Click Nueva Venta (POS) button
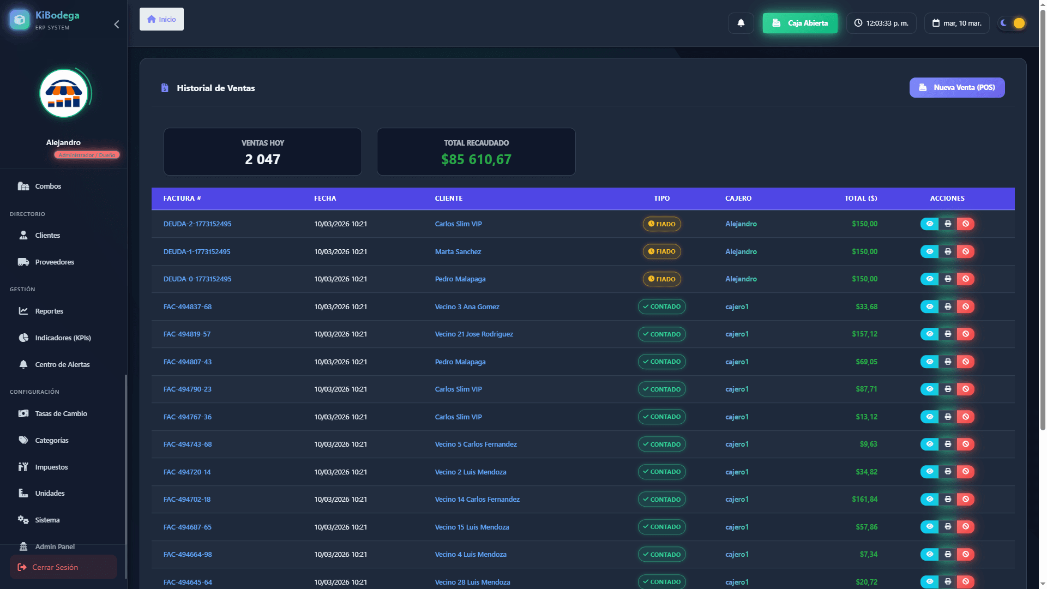 pos(956,88)
